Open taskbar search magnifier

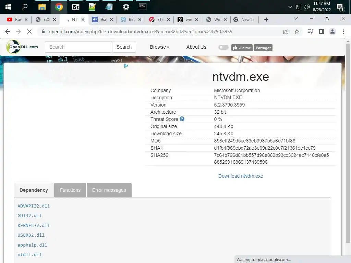[25, 7]
